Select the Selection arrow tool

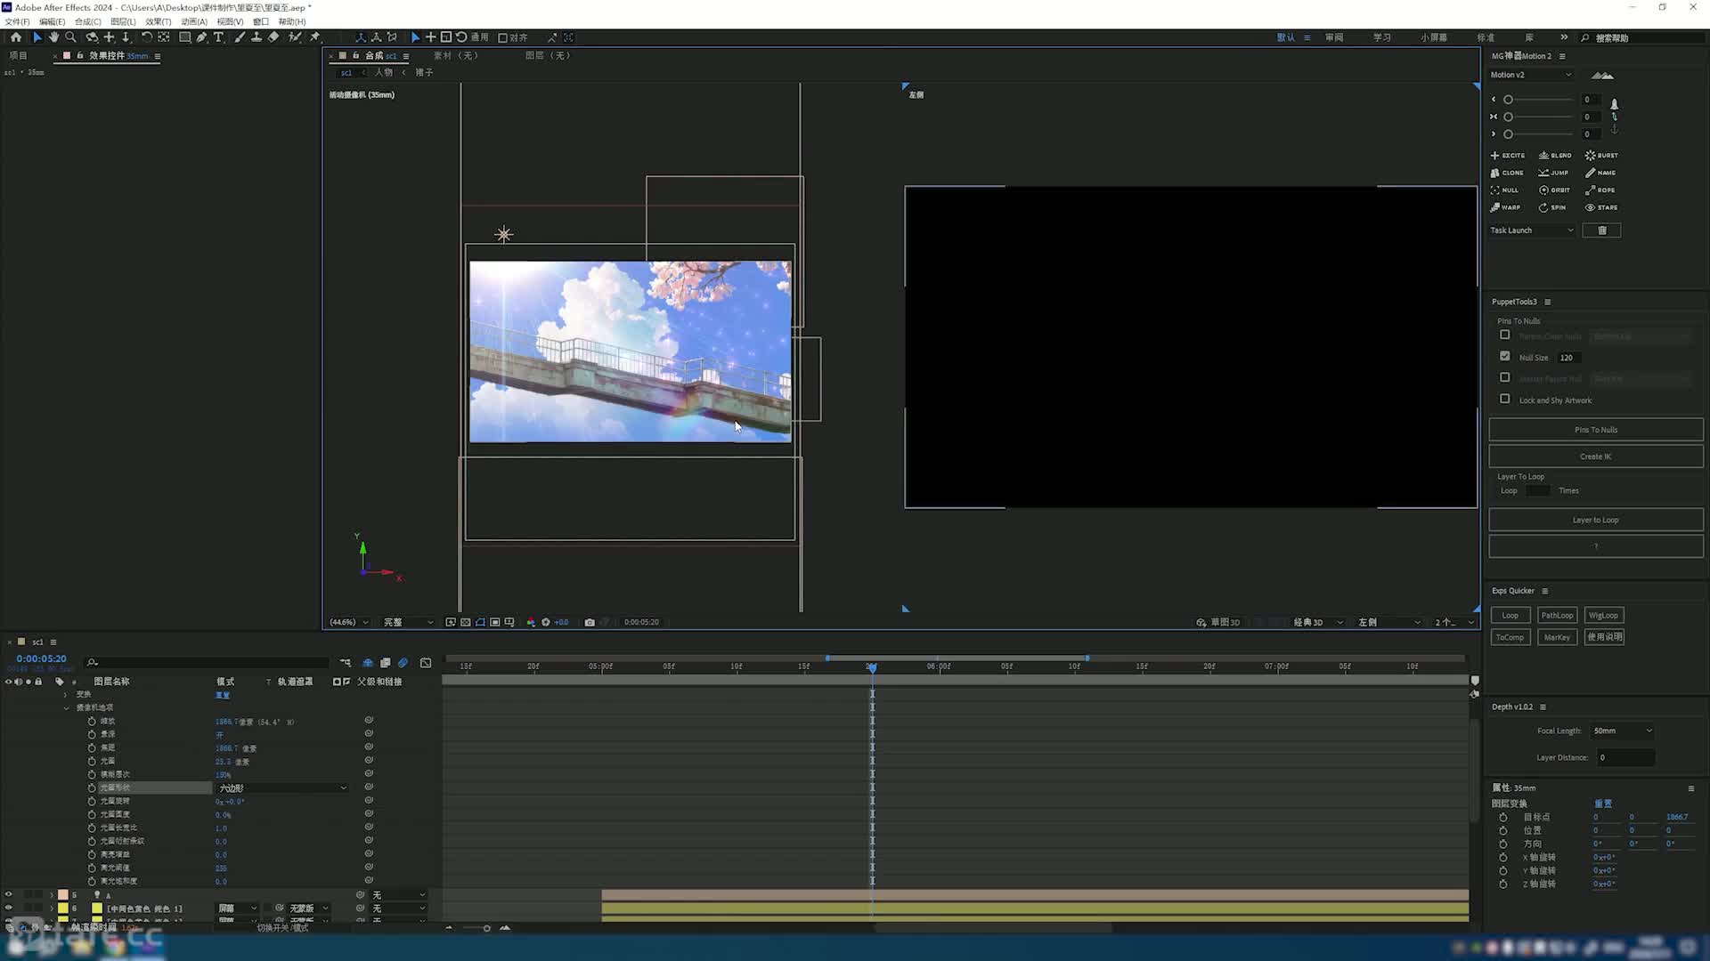pyautogui.click(x=37, y=37)
